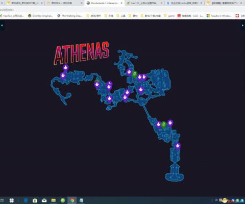This screenshot has width=245, height=204.
Task: Click the browser address bar
Action: [x=122, y=10]
